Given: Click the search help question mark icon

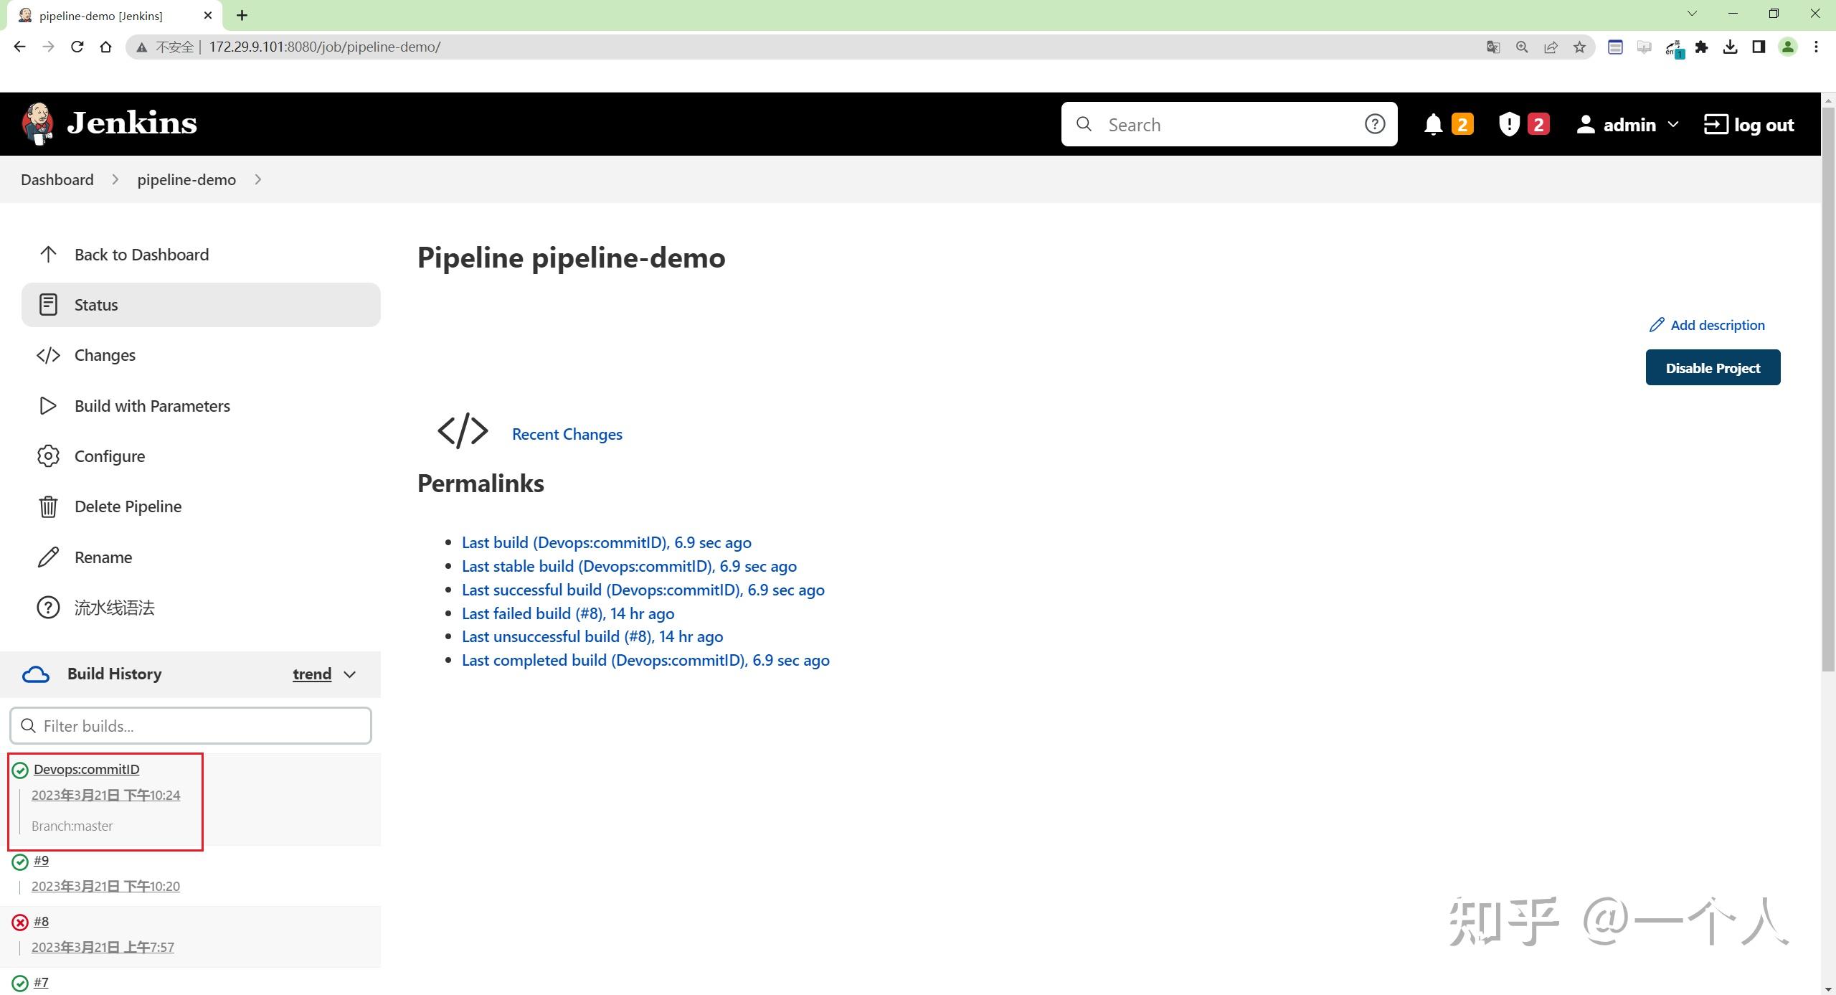Looking at the screenshot, I should tap(1374, 124).
